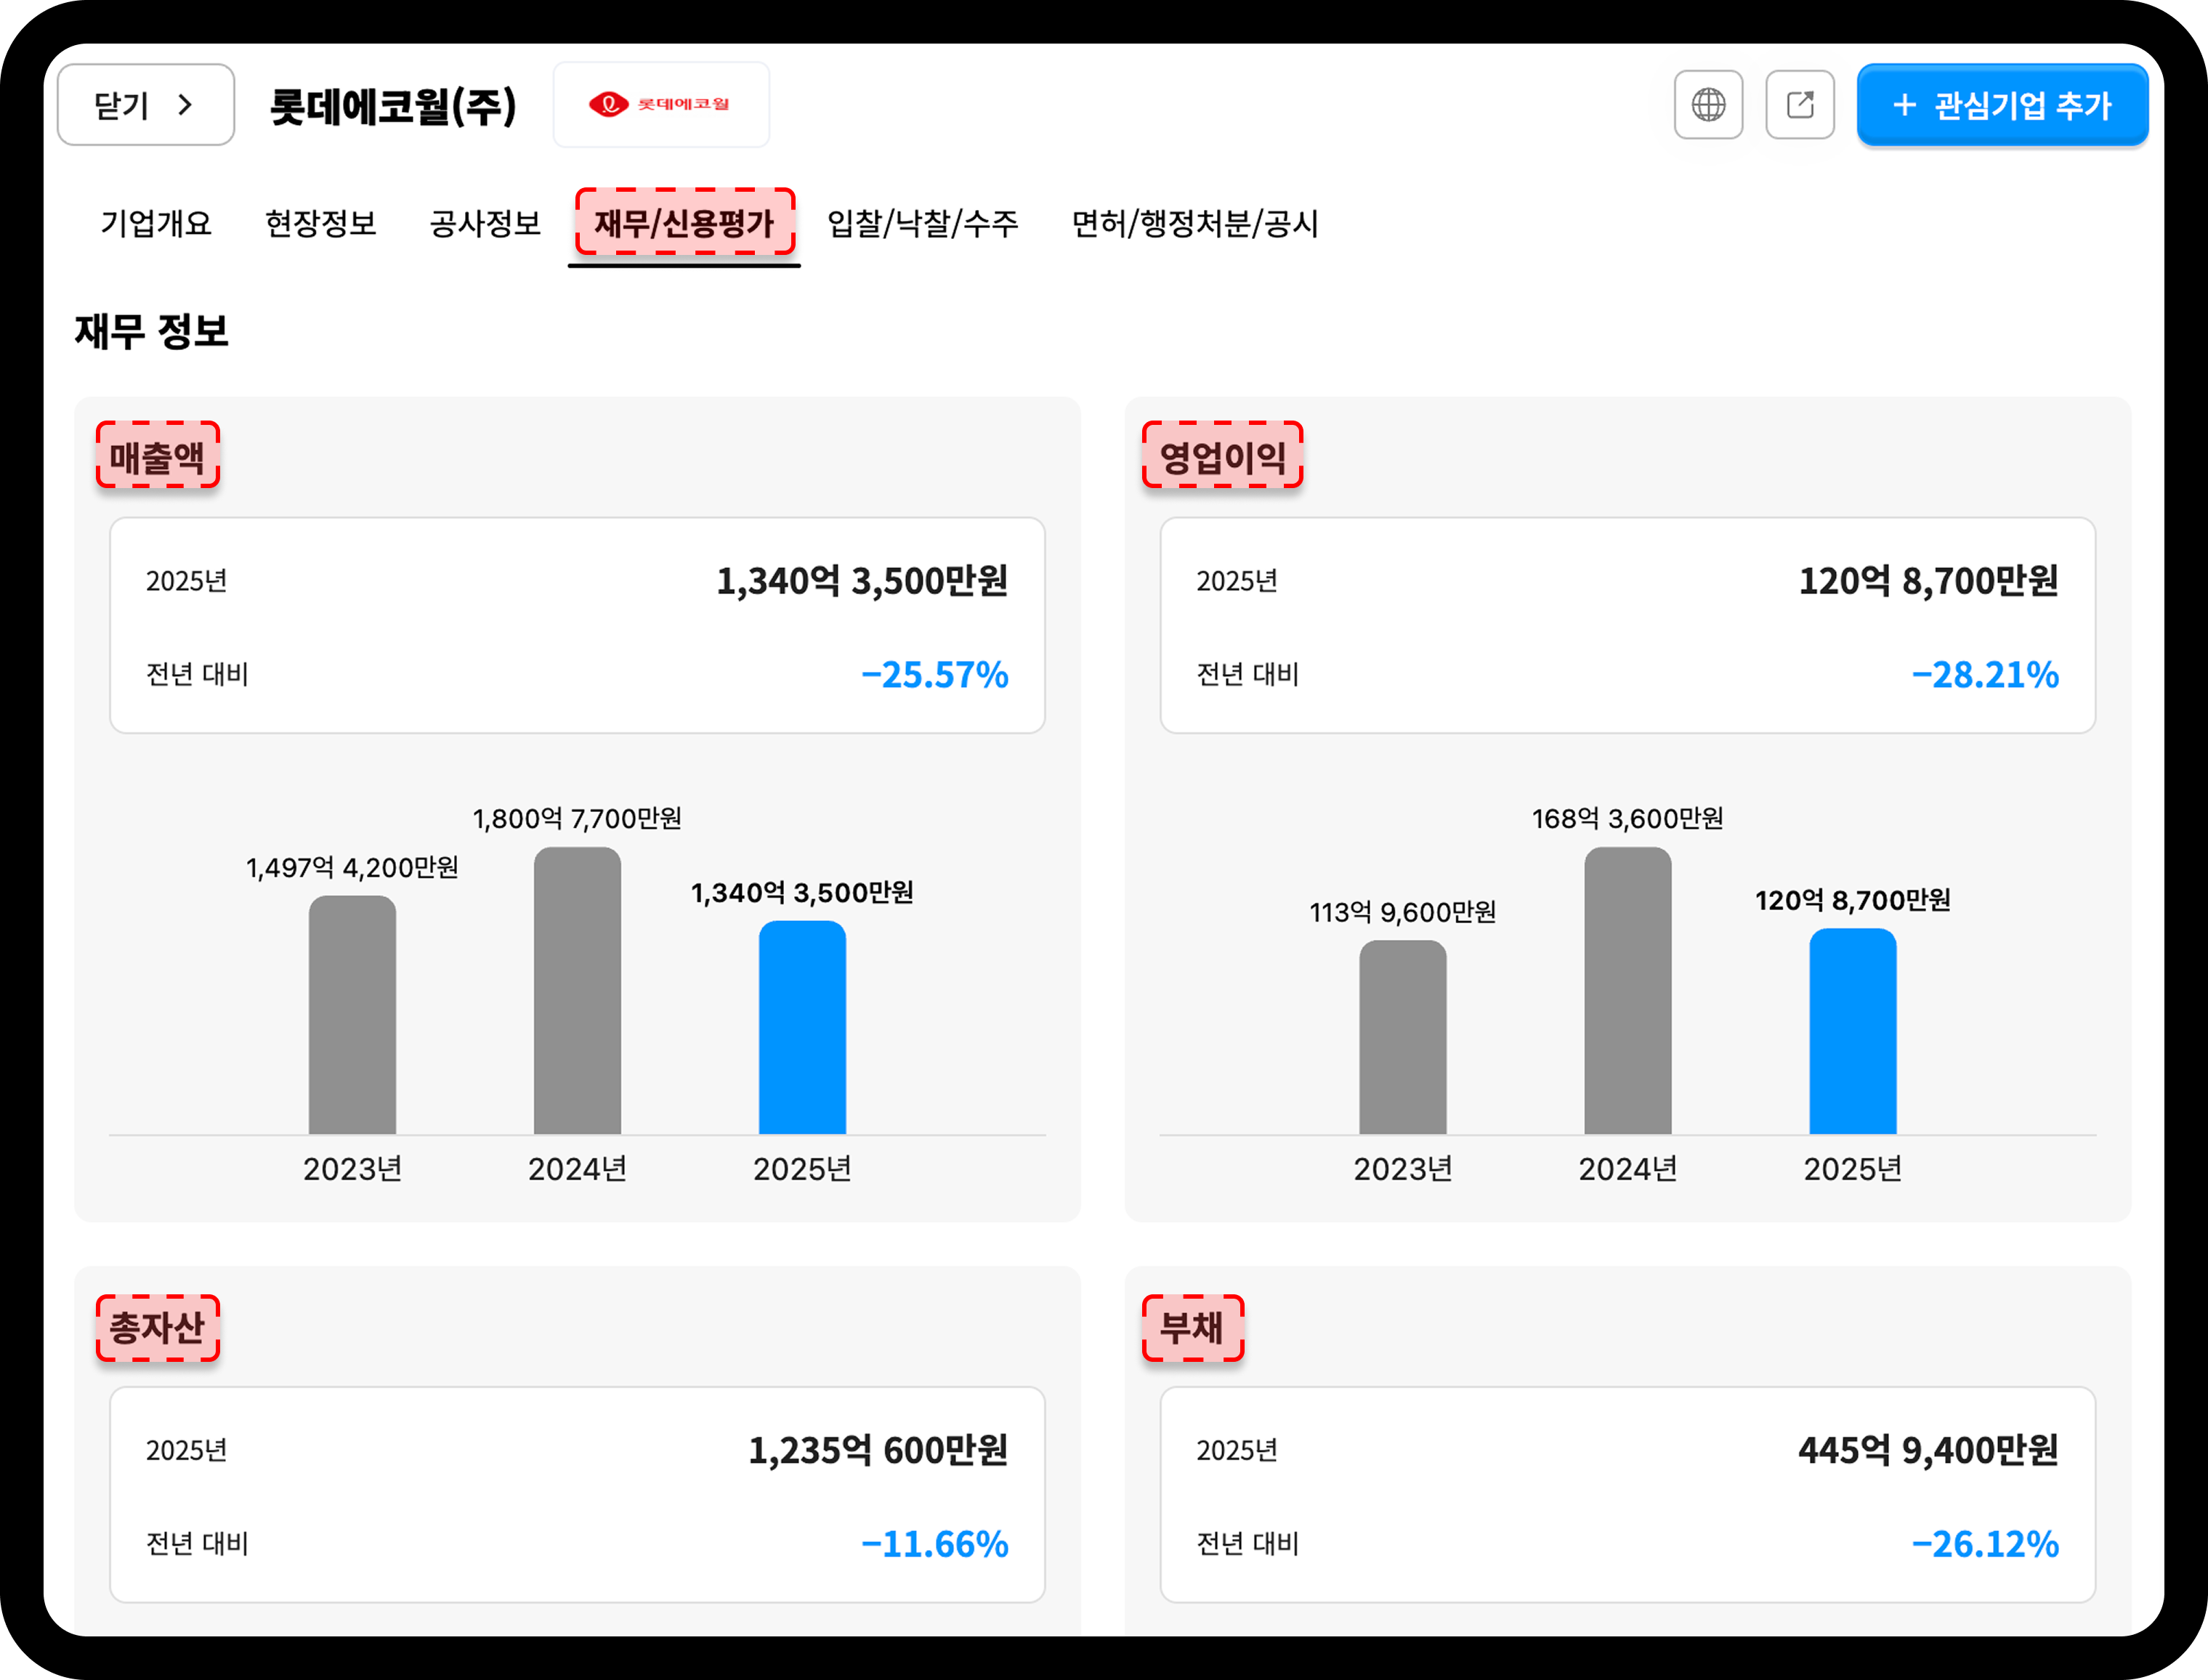This screenshot has width=2208, height=1680.
Task: Click the 총자산 2025년 summary card
Action: click(578, 1494)
